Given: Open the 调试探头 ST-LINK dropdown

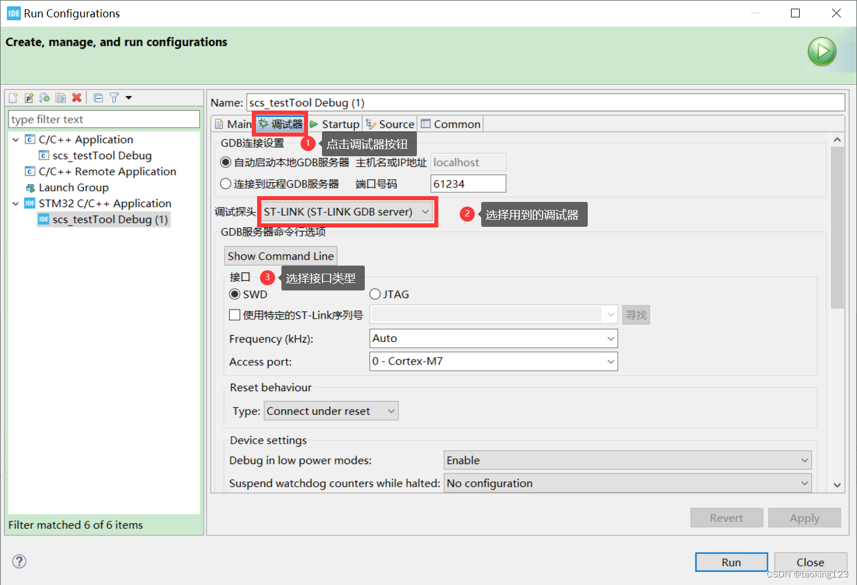Looking at the screenshot, I should click(346, 212).
